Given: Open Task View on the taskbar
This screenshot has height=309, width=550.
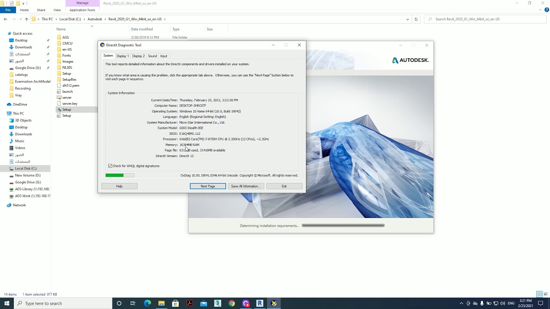Looking at the screenshot, I should pyautogui.click(x=133, y=303).
